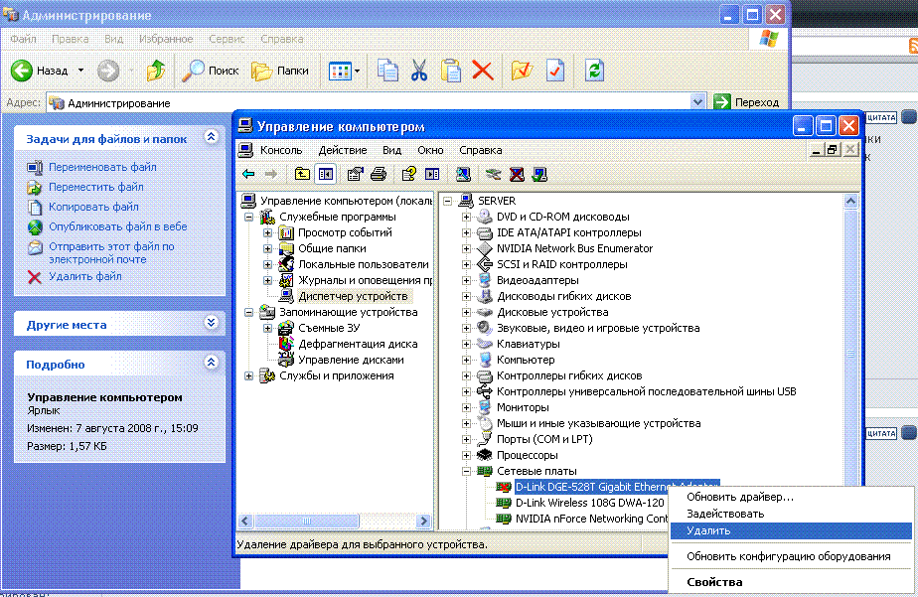918x597 pixels.
Task: Select Просмотр событий in the console tree
Action: (345, 233)
